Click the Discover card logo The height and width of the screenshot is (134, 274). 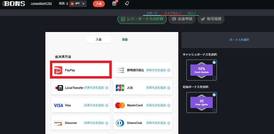58,123
